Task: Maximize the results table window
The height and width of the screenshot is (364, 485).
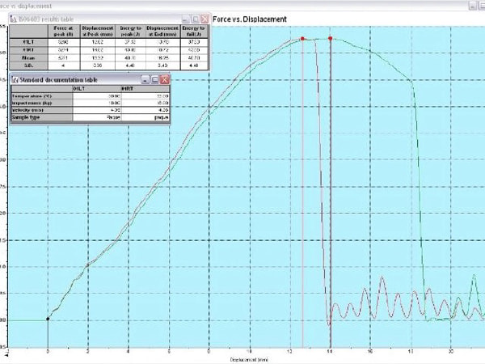Action: [x=195, y=17]
